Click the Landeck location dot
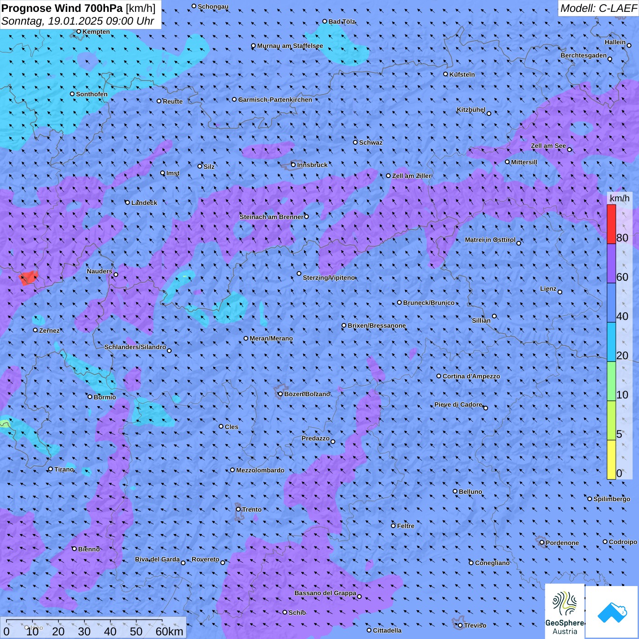Image resolution: width=639 pixels, height=639 pixels. point(127,202)
